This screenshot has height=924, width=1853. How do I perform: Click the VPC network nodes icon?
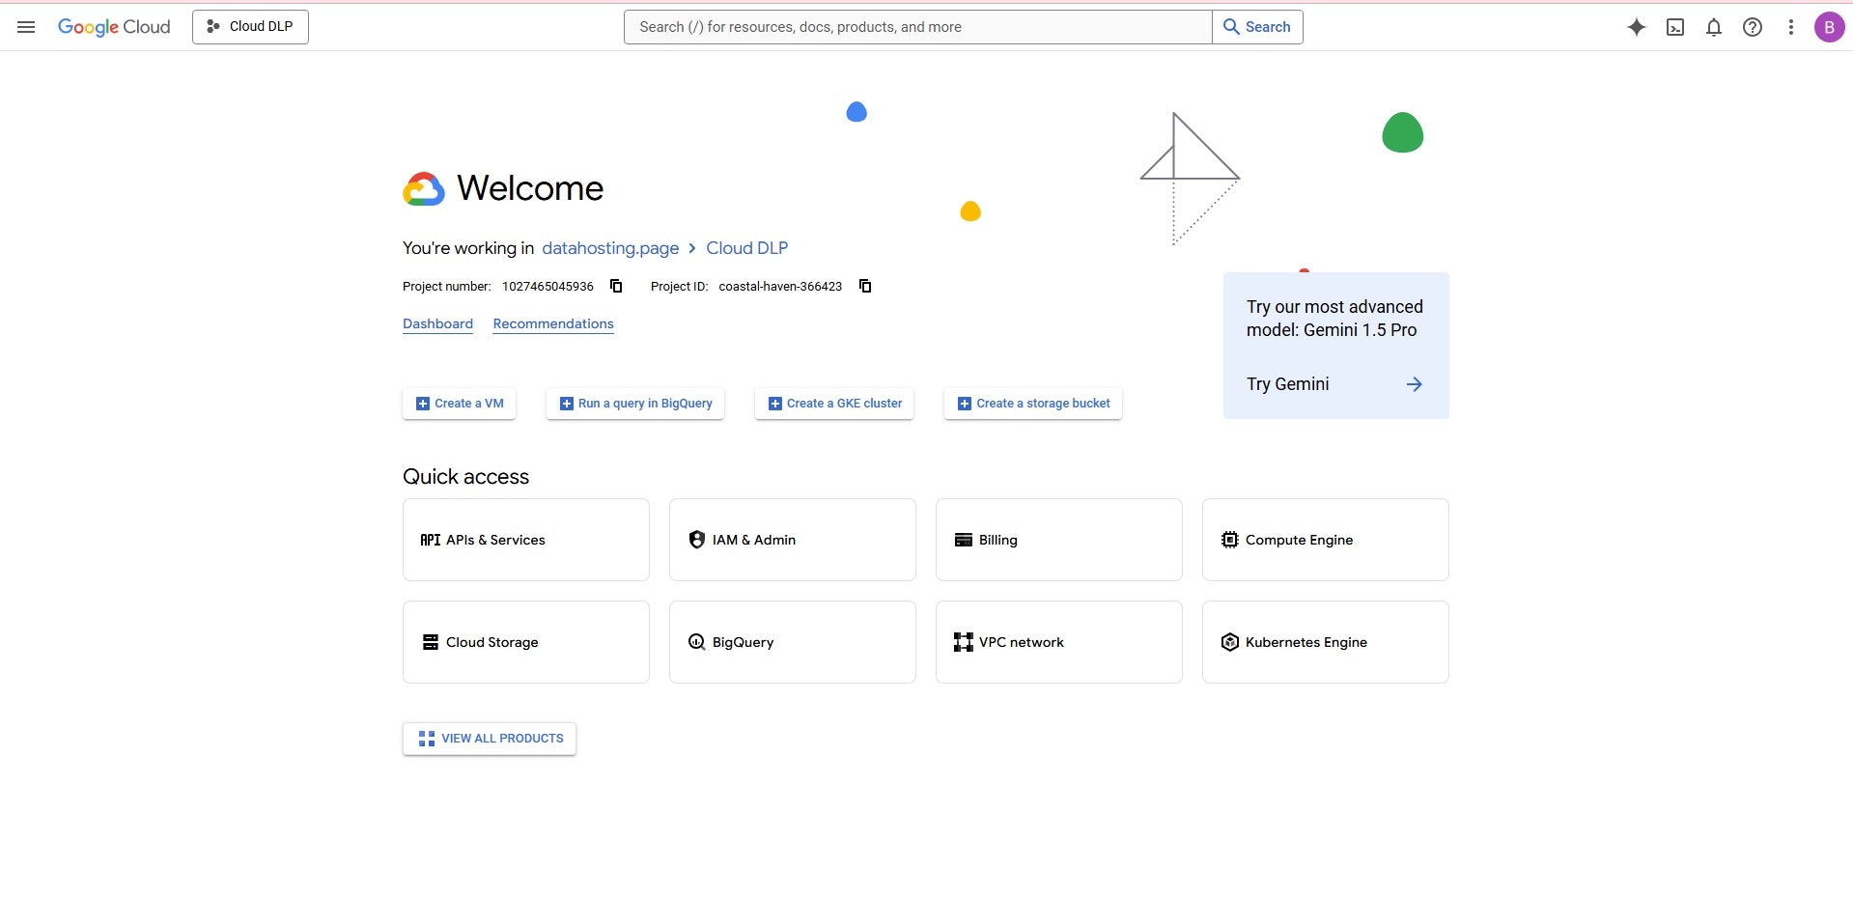click(x=963, y=642)
